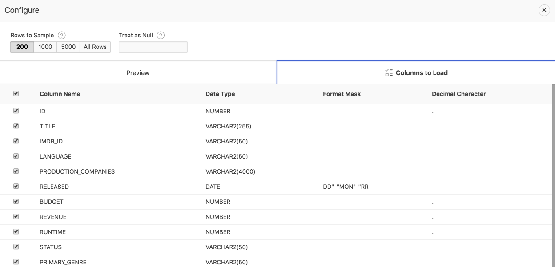The width and height of the screenshot is (555, 267).
Task: Select 200 rows to sample
Action: [x=22, y=47]
